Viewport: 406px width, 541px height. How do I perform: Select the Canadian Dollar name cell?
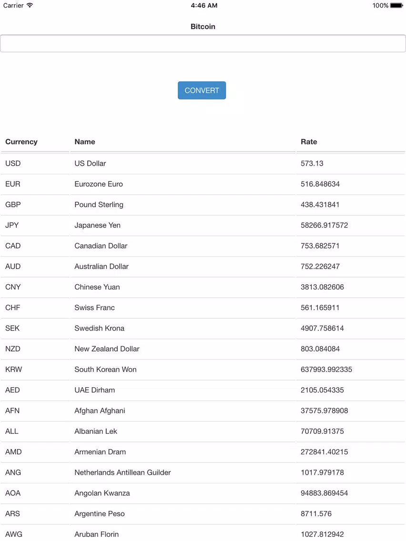coord(101,246)
